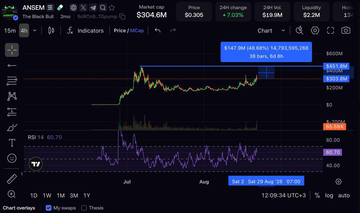The image size is (360, 213).
Task: Select the text annotation tool
Action: tap(12, 143)
